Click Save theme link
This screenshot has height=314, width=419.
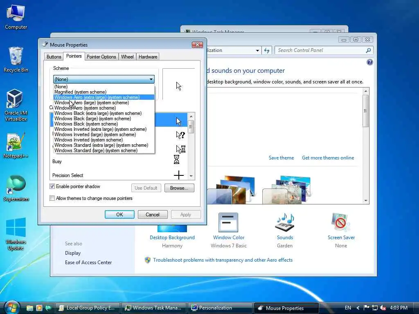pyautogui.click(x=281, y=158)
